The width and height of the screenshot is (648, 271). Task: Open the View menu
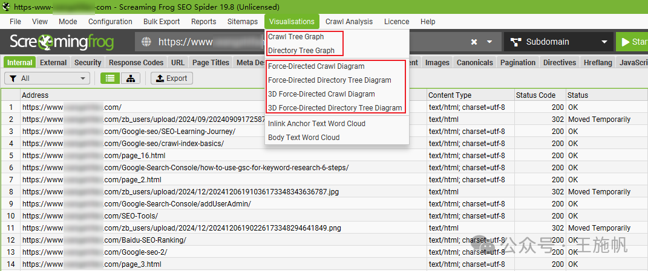[40, 22]
